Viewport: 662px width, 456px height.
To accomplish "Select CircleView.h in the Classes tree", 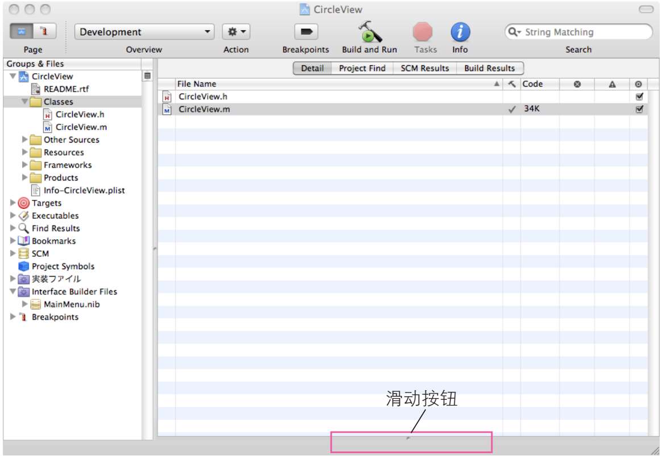I will click(80, 114).
